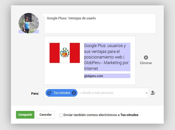The height and width of the screenshot is (130, 175).
Task: Click the Tus círculos chip label
Action: pyautogui.click(x=62, y=93)
